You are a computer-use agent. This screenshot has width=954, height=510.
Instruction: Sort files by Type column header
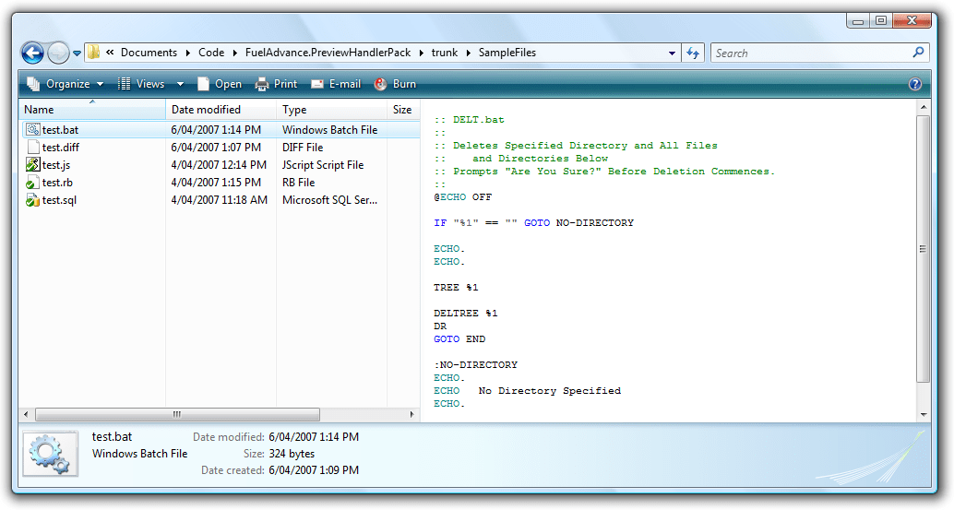[294, 110]
